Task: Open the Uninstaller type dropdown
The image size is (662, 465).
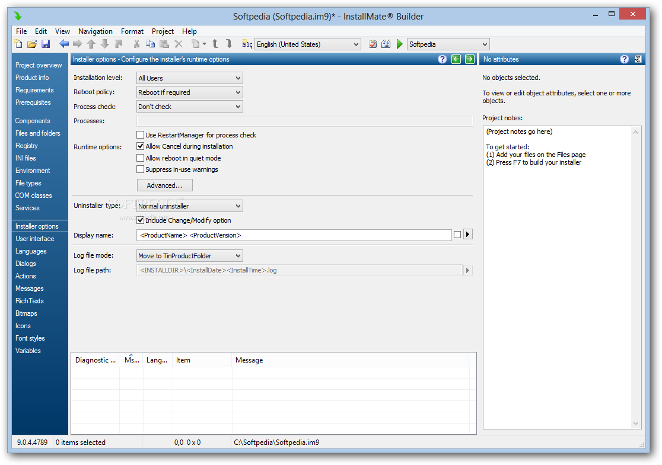Action: pyautogui.click(x=190, y=206)
